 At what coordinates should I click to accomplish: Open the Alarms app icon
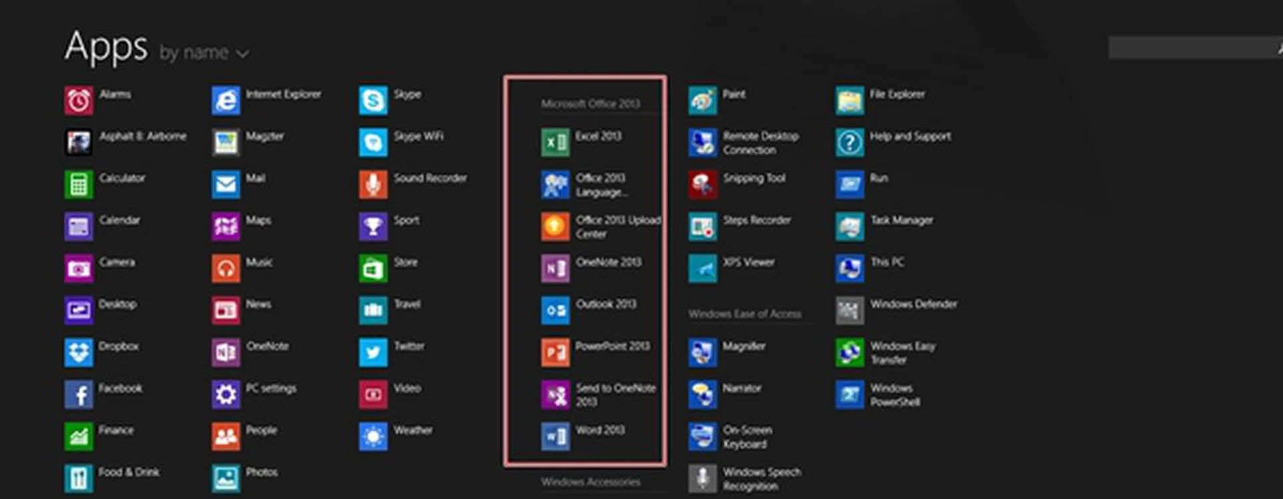(79, 101)
